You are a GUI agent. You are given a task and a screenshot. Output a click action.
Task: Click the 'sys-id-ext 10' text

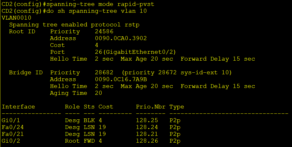tap(207, 72)
